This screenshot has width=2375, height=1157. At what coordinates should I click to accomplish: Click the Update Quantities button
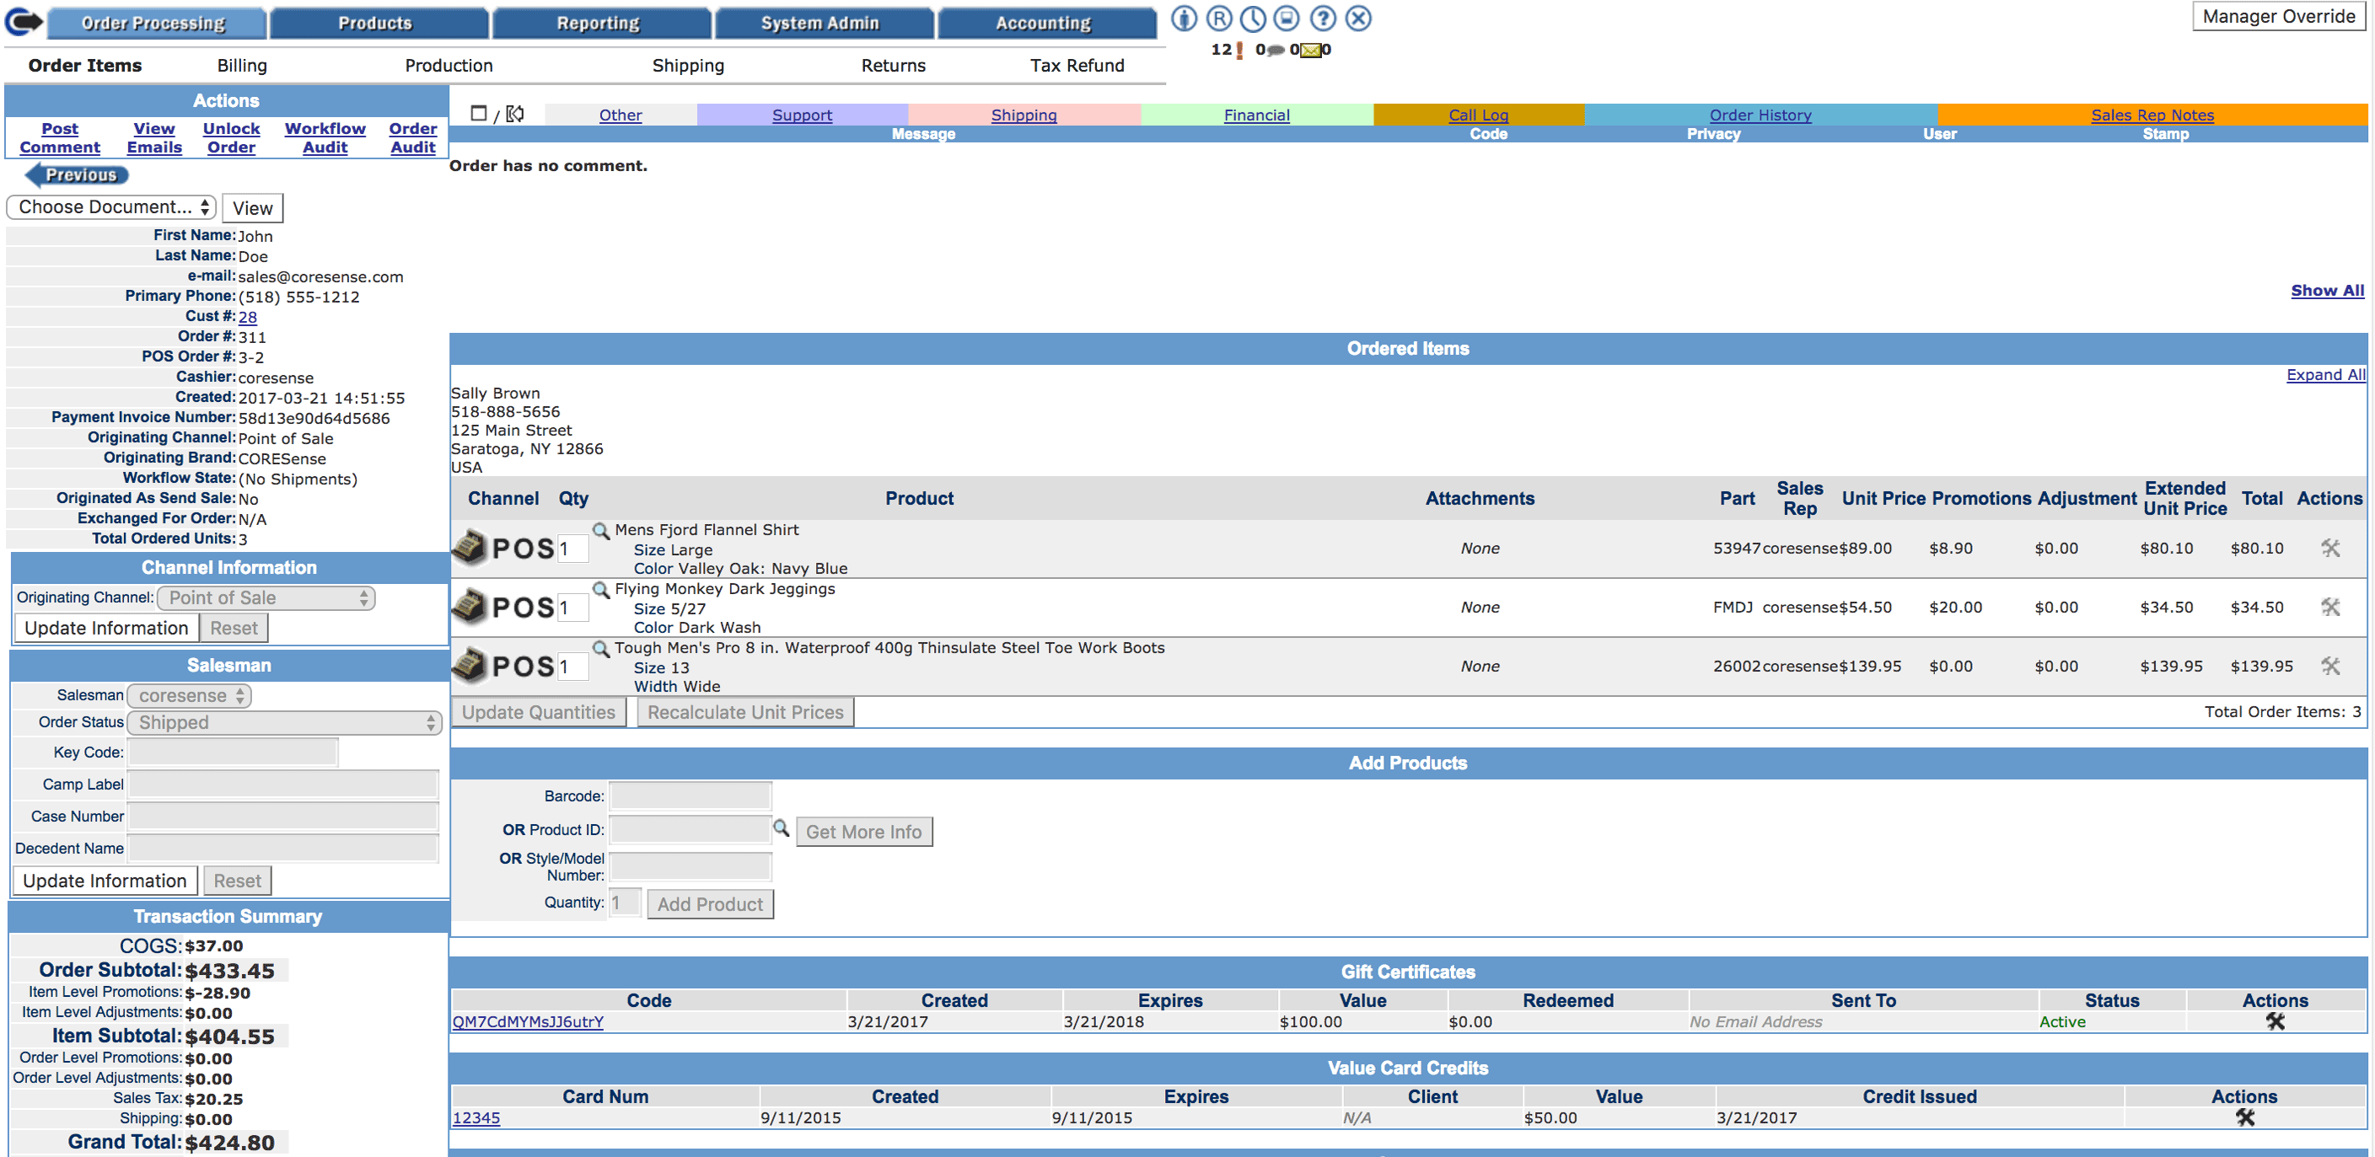[x=539, y=712]
